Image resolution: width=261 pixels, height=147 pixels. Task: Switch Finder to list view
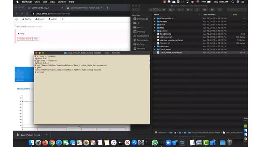tap(155, 10)
